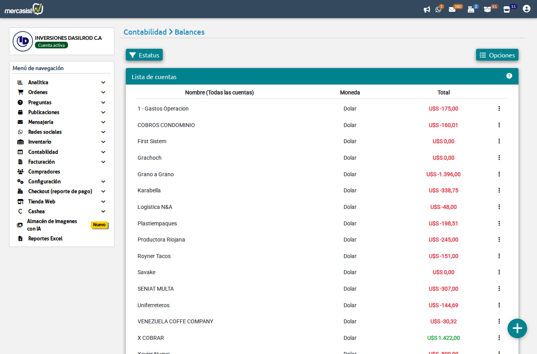Open WhatsApp notifications in top bar
The height and width of the screenshot is (354, 537).
click(438, 9)
